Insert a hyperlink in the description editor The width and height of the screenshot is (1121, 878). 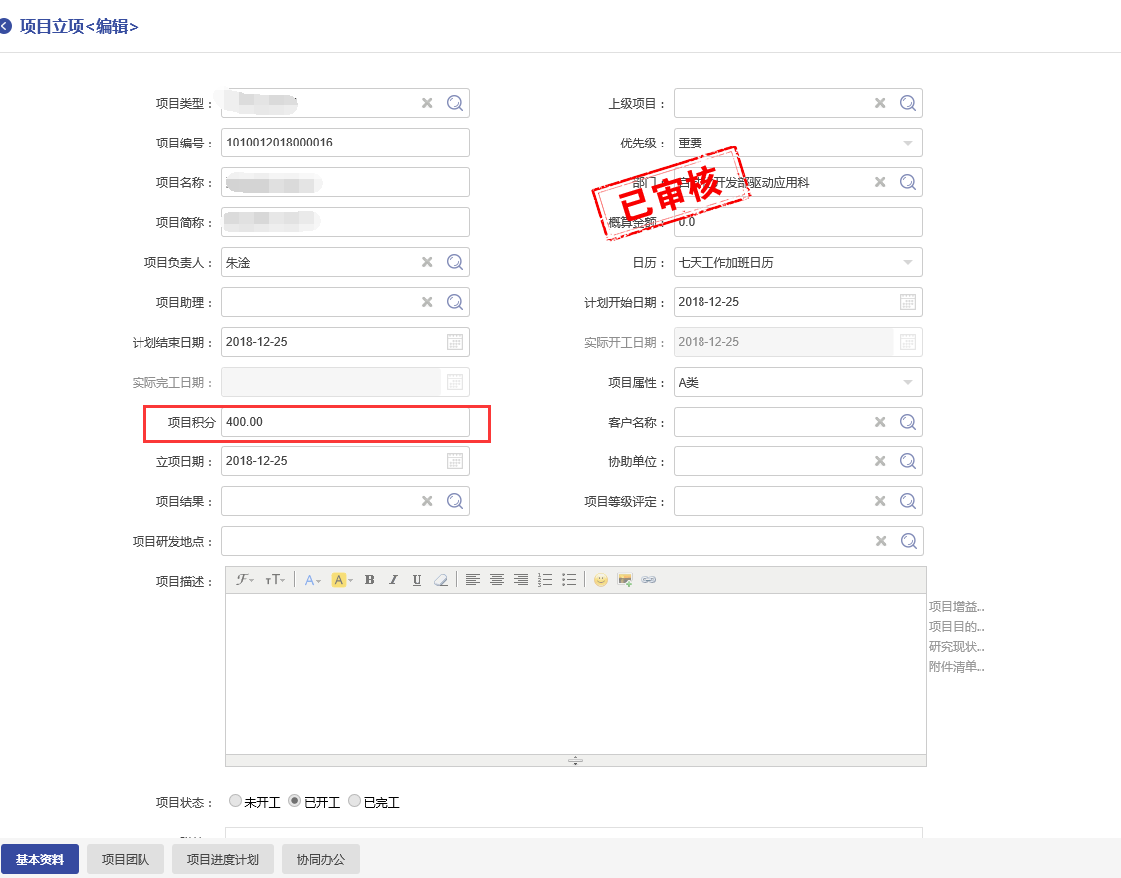click(649, 580)
